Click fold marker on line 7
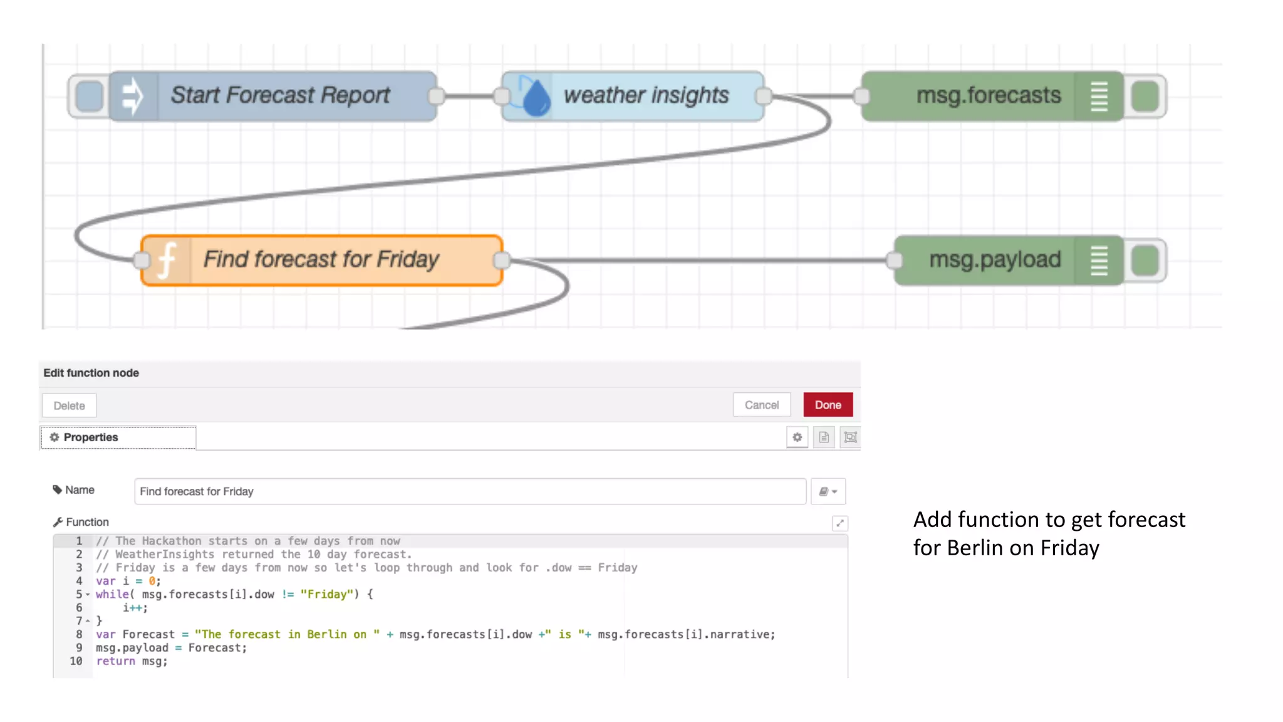The image size is (1283, 722). (88, 621)
